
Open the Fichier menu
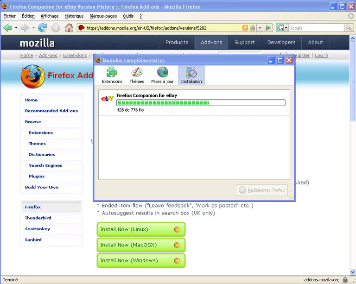pyautogui.click(x=10, y=16)
